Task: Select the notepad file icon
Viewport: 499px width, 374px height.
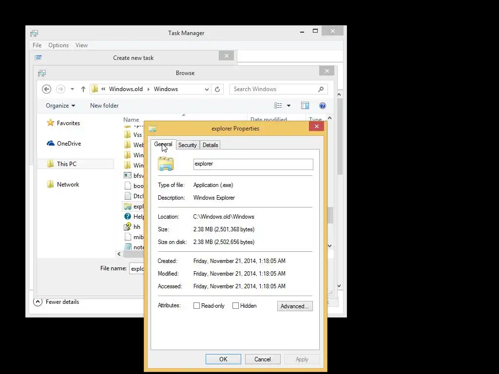Action: click(128, 246)
